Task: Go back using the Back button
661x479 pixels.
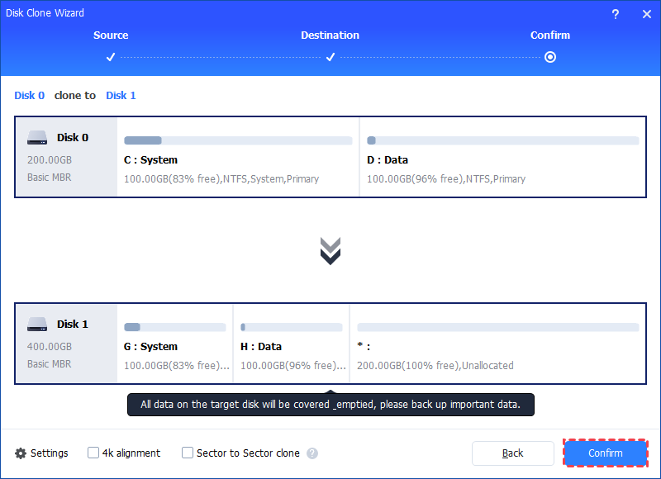Action: (512, 453)
